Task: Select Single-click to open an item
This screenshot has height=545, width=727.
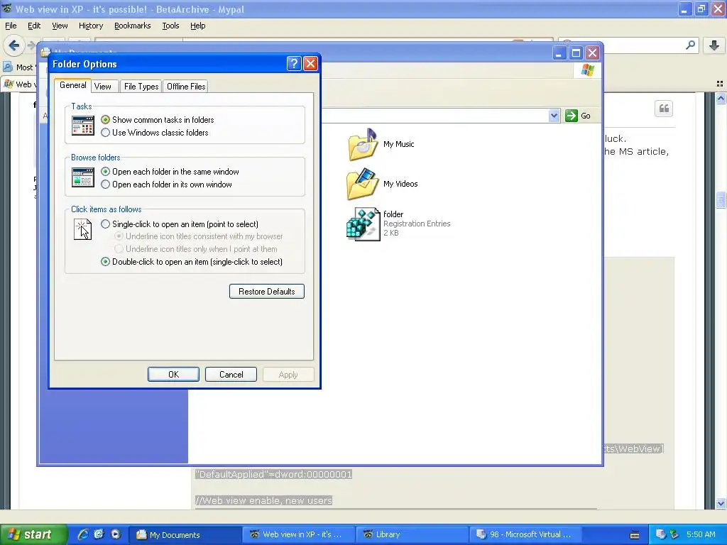Action: [180, 224]
